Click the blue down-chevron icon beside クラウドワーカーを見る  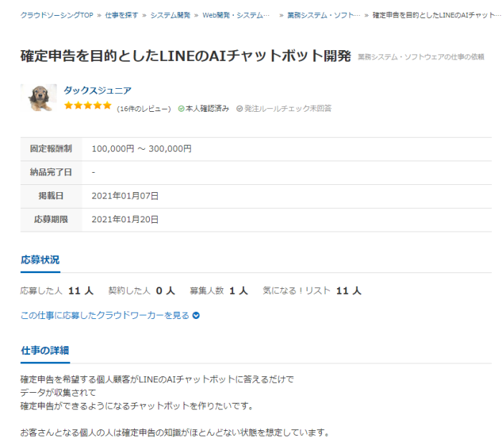(196, 316)
